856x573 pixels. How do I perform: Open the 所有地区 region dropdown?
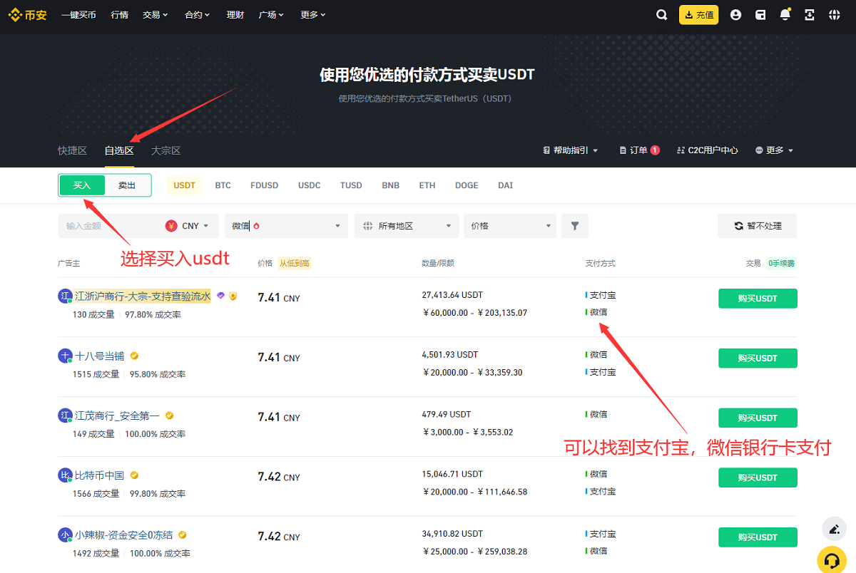click(407, 226)
